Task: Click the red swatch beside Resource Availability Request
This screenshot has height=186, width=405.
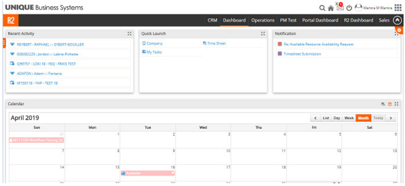Action: tap(280, 44)
